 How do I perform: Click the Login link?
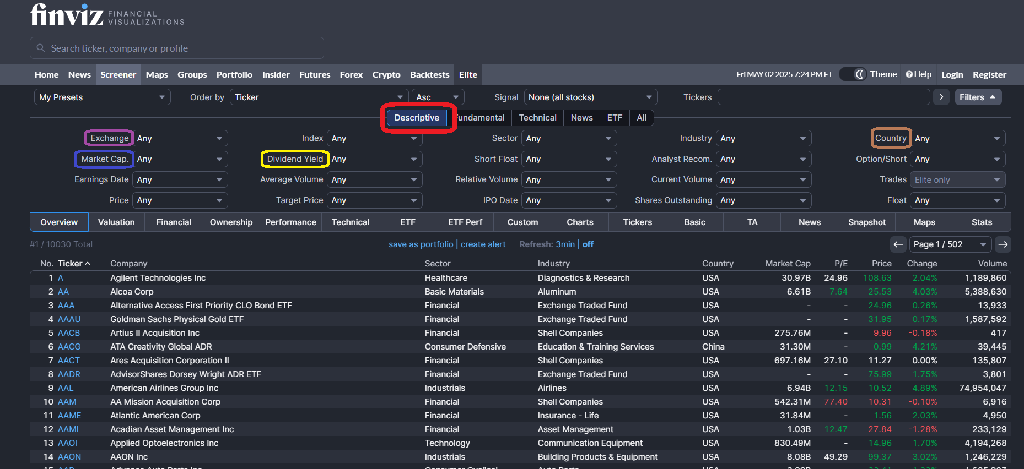point(952,74)
